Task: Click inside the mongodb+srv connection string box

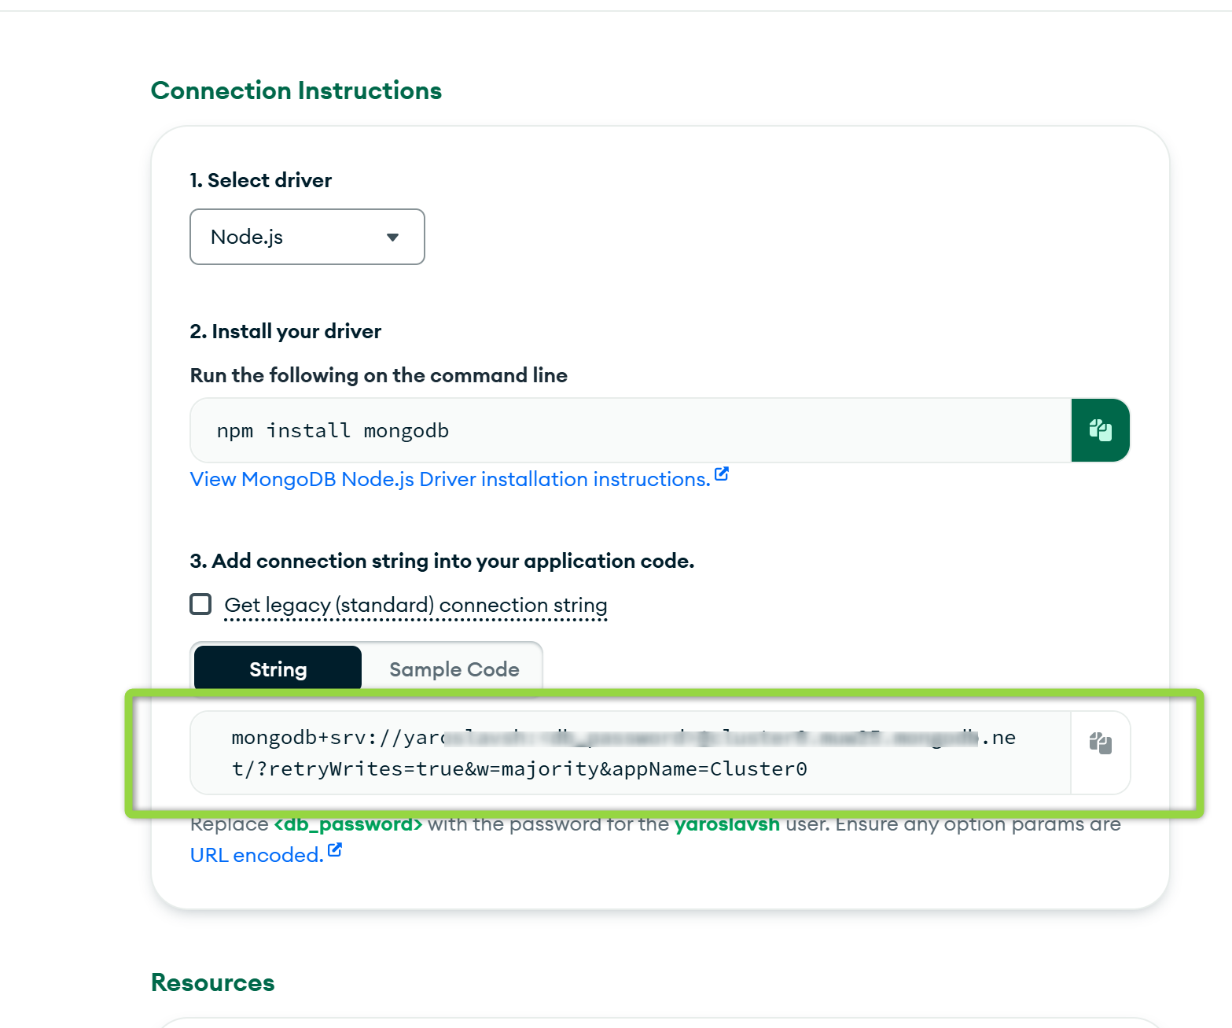Action: coord(631,753)
